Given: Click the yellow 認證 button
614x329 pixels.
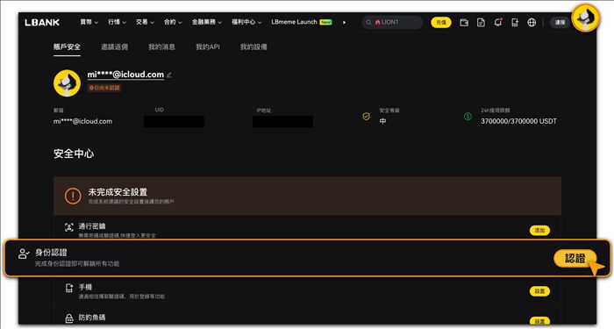Looking at the screenshot, I should coord(575,258).
